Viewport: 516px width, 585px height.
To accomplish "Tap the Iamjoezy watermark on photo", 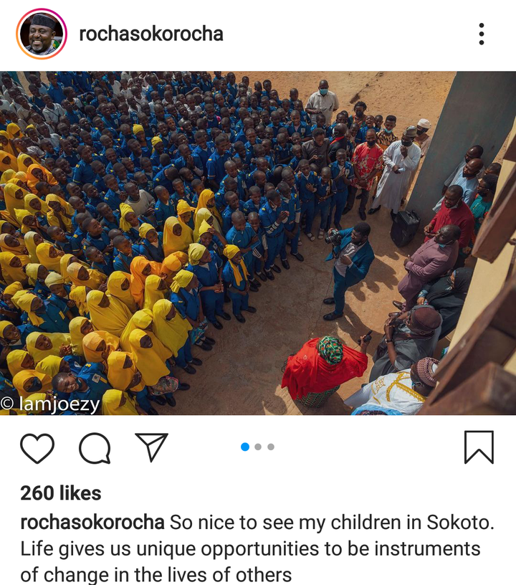I will click(50, 404).
